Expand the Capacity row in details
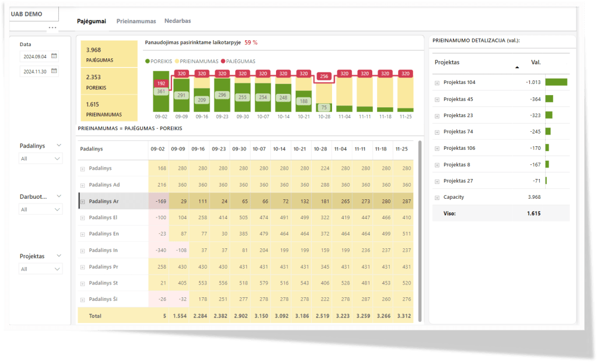This screenshot has height=362, width=597. (437, 197)
